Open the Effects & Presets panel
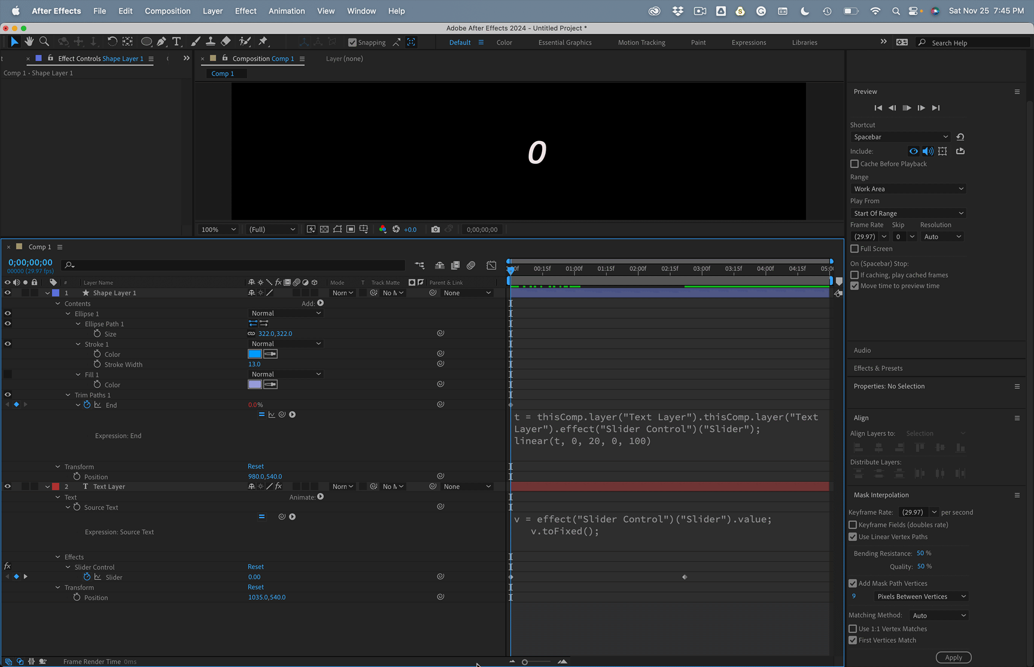 tap(878, 368)
